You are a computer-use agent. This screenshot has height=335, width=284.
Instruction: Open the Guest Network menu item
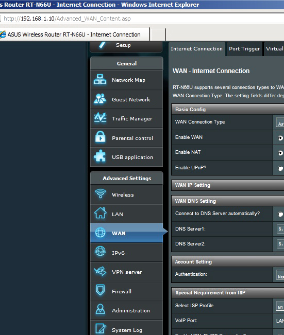pyautogui.click(x=126, y=99)
